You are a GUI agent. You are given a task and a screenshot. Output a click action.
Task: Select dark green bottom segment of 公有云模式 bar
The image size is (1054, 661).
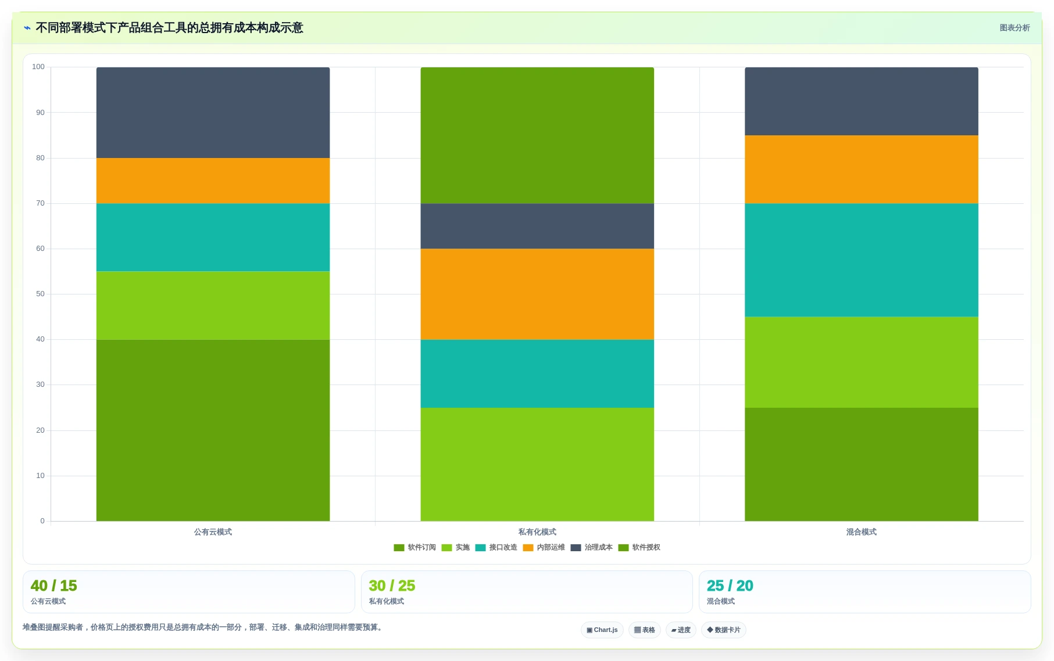(213, 430)
